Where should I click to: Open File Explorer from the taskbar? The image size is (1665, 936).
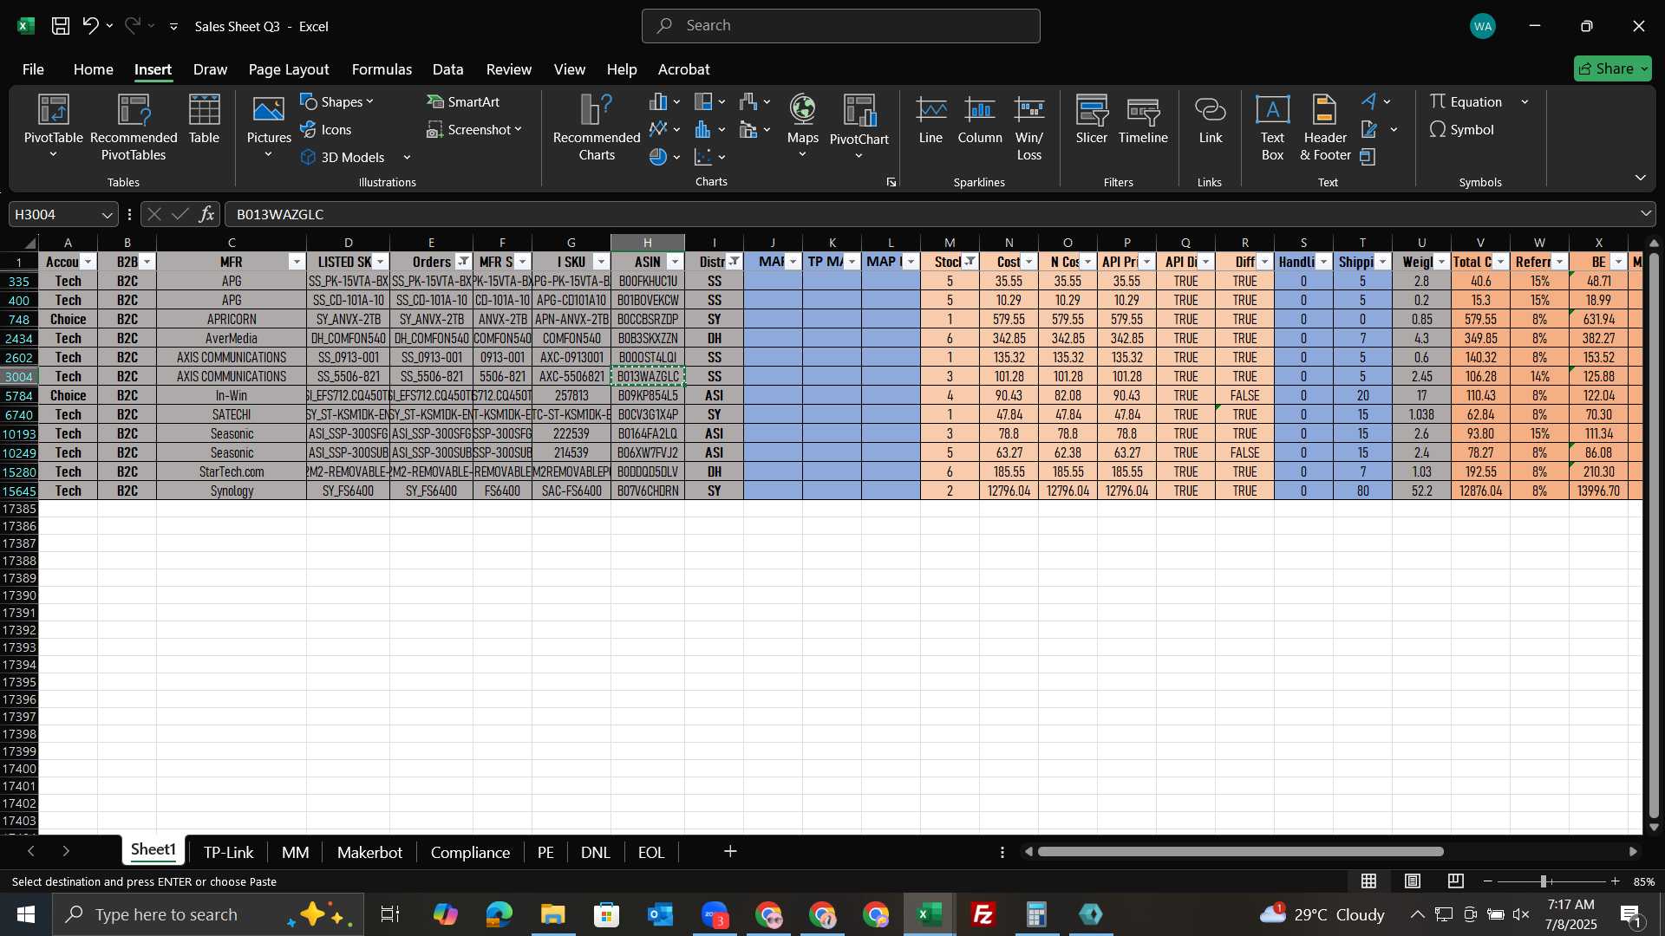(552, 914)
